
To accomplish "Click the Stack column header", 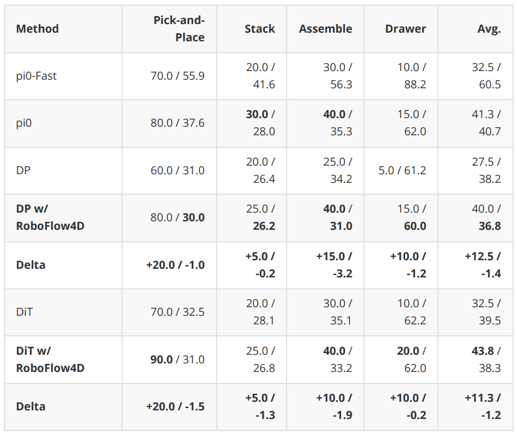I will (260, 29).
